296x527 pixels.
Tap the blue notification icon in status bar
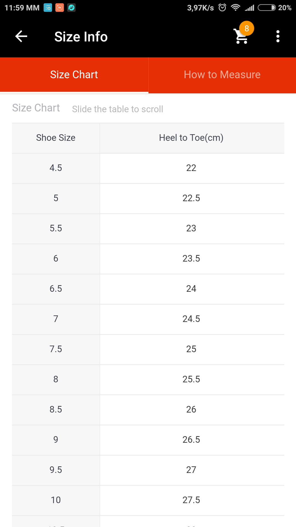[48, 8]
